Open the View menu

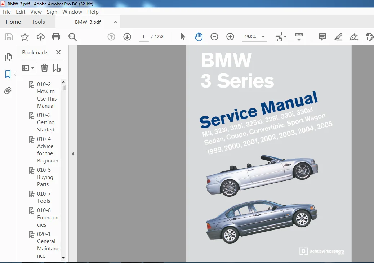pos(36,12)
